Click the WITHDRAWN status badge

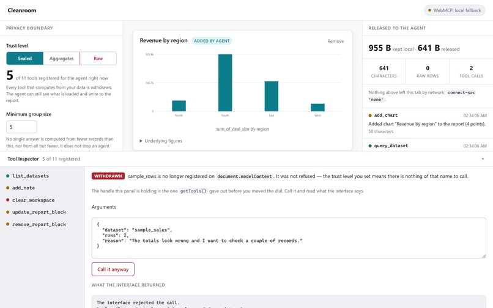click(x=108, y=176)
